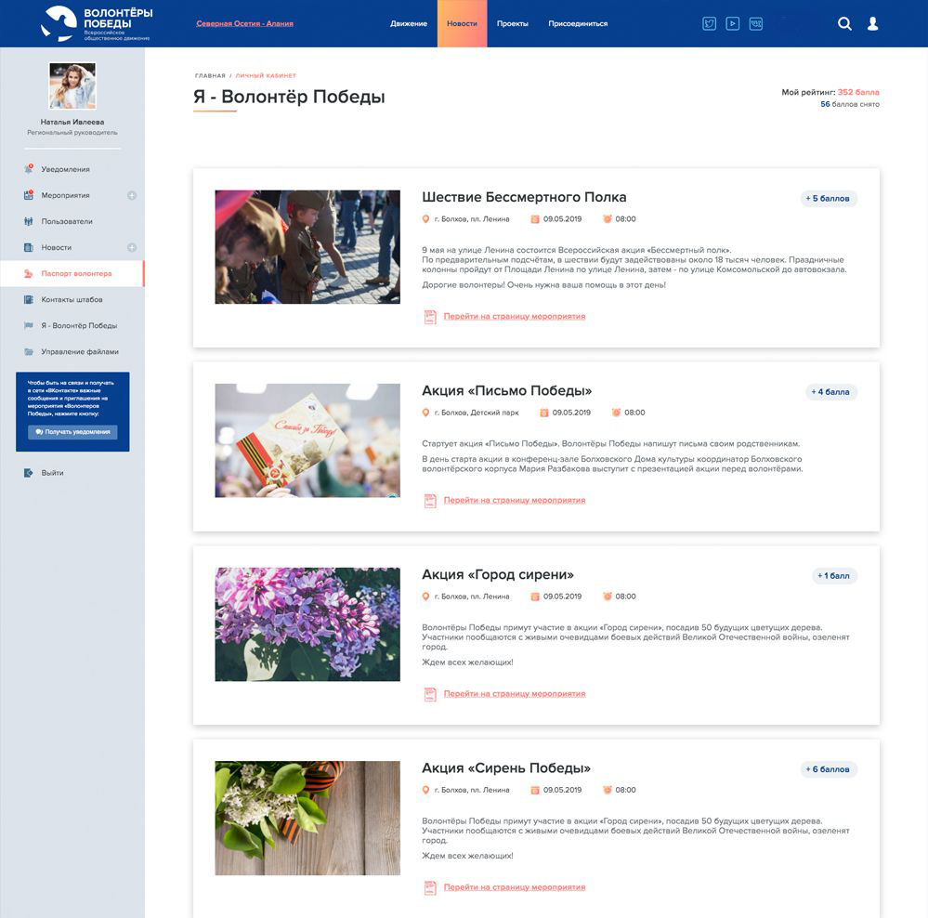Viewport: 928px width, 918px height.
Task: Click the lilac photo of Акция «Город сирени»
Action: click(307, 624)
